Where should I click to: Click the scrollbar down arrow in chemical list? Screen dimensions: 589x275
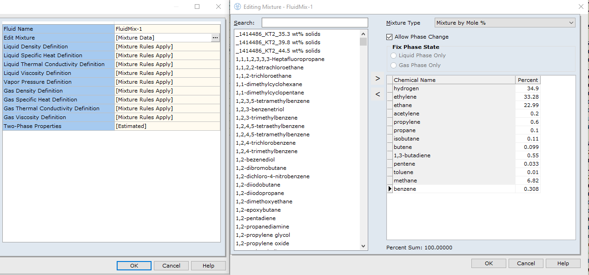coord(363,245)
